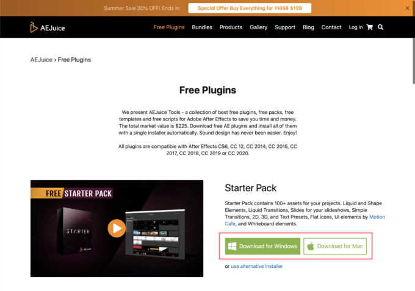
Task: Open the Products page
Action: 231,27
